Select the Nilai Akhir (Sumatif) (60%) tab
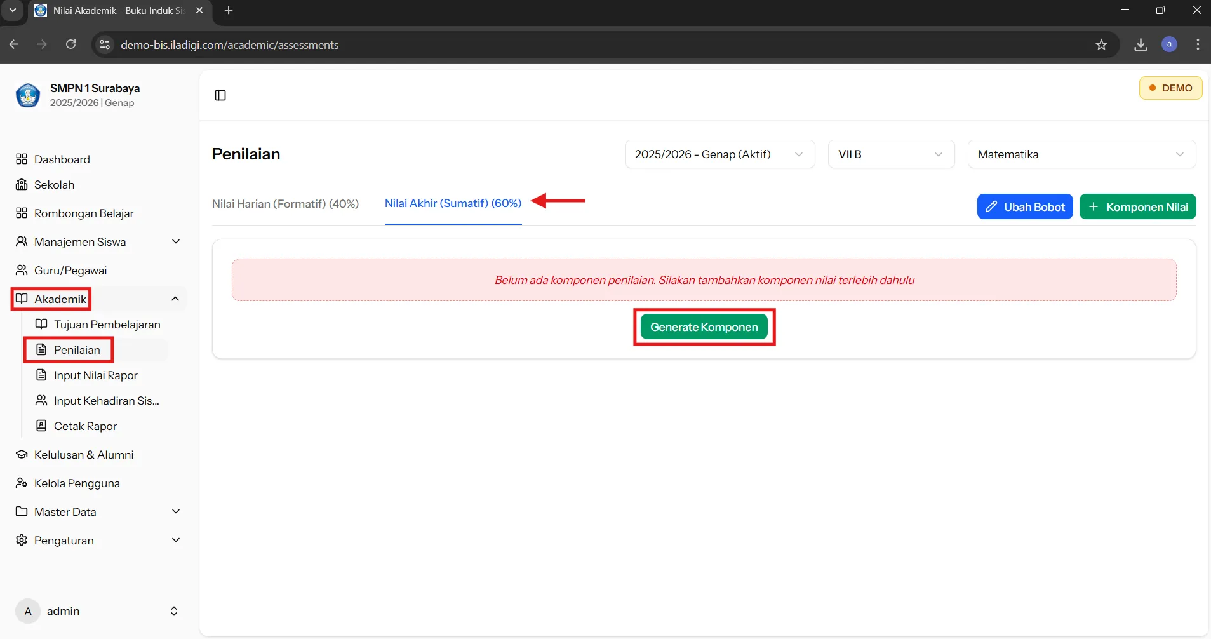This screenshot has height=639, width=1211. [x=453, y=203]
